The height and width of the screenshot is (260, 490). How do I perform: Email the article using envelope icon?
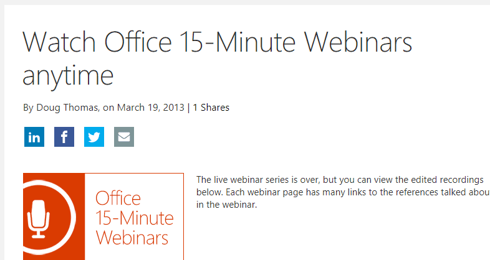pyautogui.click(x=124, y=137)
